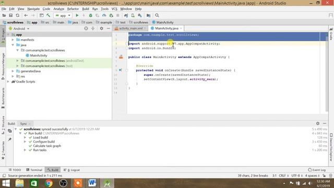Click the Stop square toolbar icon
The width and height of the screenshot is (334, 188).
(117, 15)
